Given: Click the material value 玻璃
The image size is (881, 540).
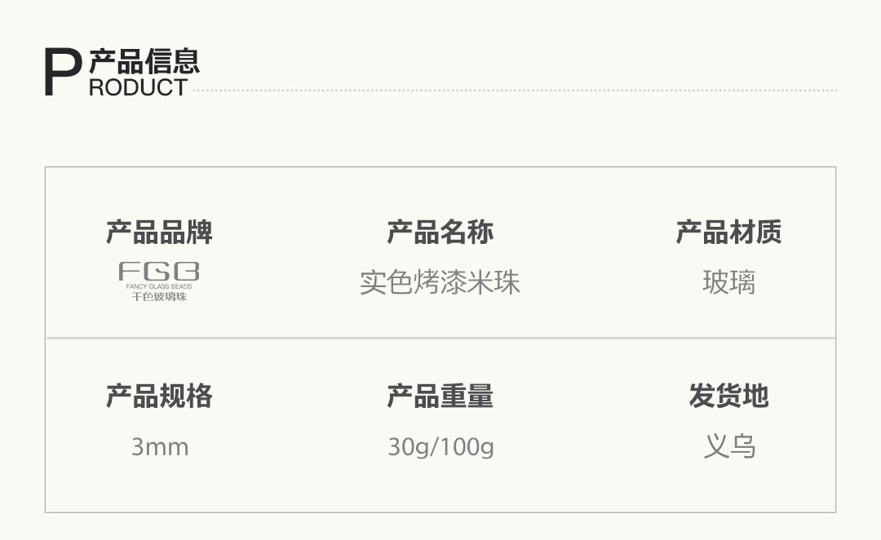Looking at the screenshot, I should (x=728, y=282).
